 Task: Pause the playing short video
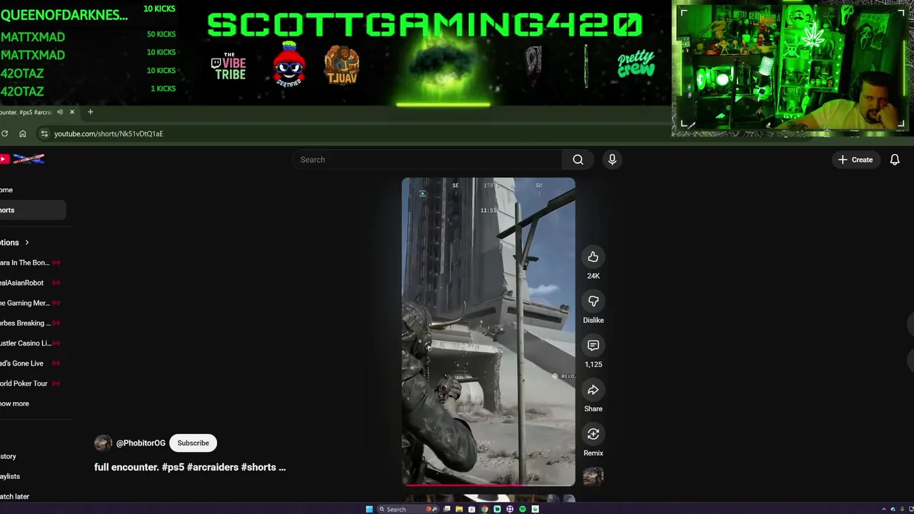[x=488, y=332]
